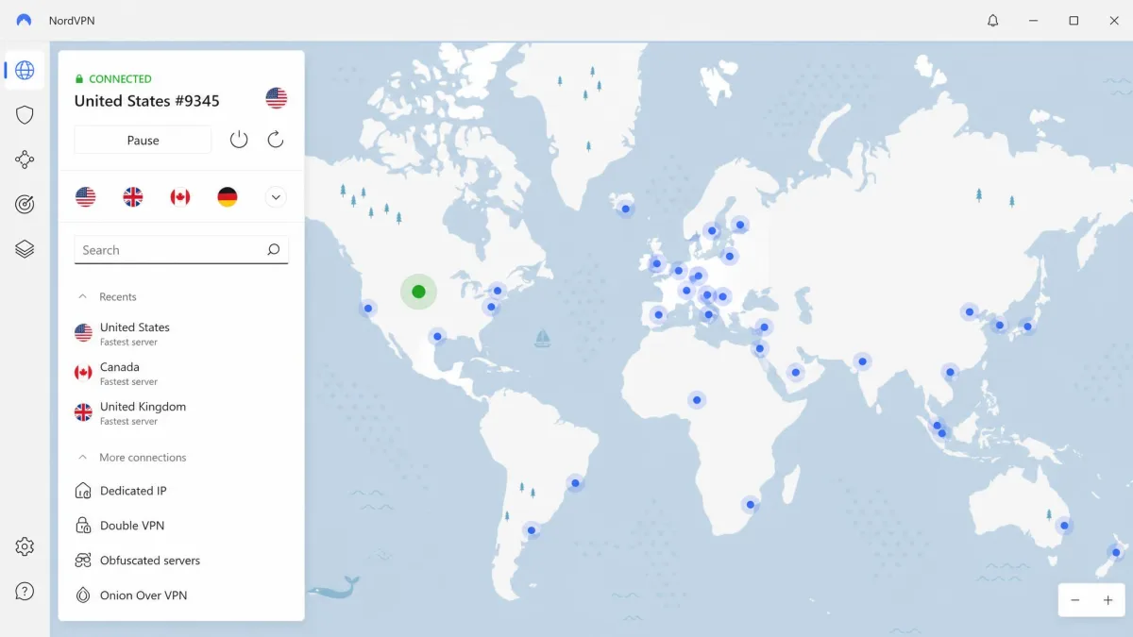Image resolution: width=1133 pixels, height=637 pixels.
Task: Connect to Canada fastest server
Action: pyautogui.click(x=181, y=373)
